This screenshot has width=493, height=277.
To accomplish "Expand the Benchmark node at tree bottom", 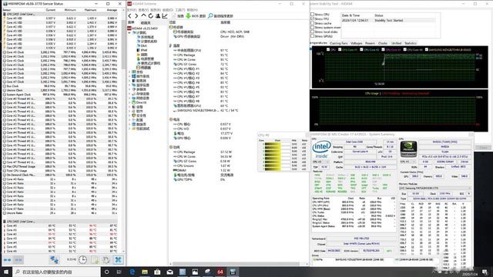I will (129, 128).
